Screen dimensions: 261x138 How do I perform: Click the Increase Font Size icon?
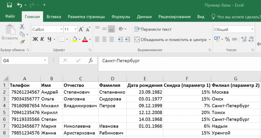coord(81,29)
